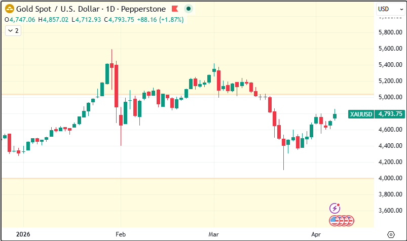Open the purple lightning bolt news icon

[x=335, y=208]
